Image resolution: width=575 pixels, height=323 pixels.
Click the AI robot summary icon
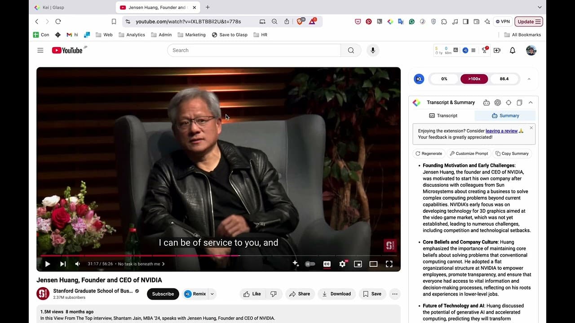coord(487,103)
